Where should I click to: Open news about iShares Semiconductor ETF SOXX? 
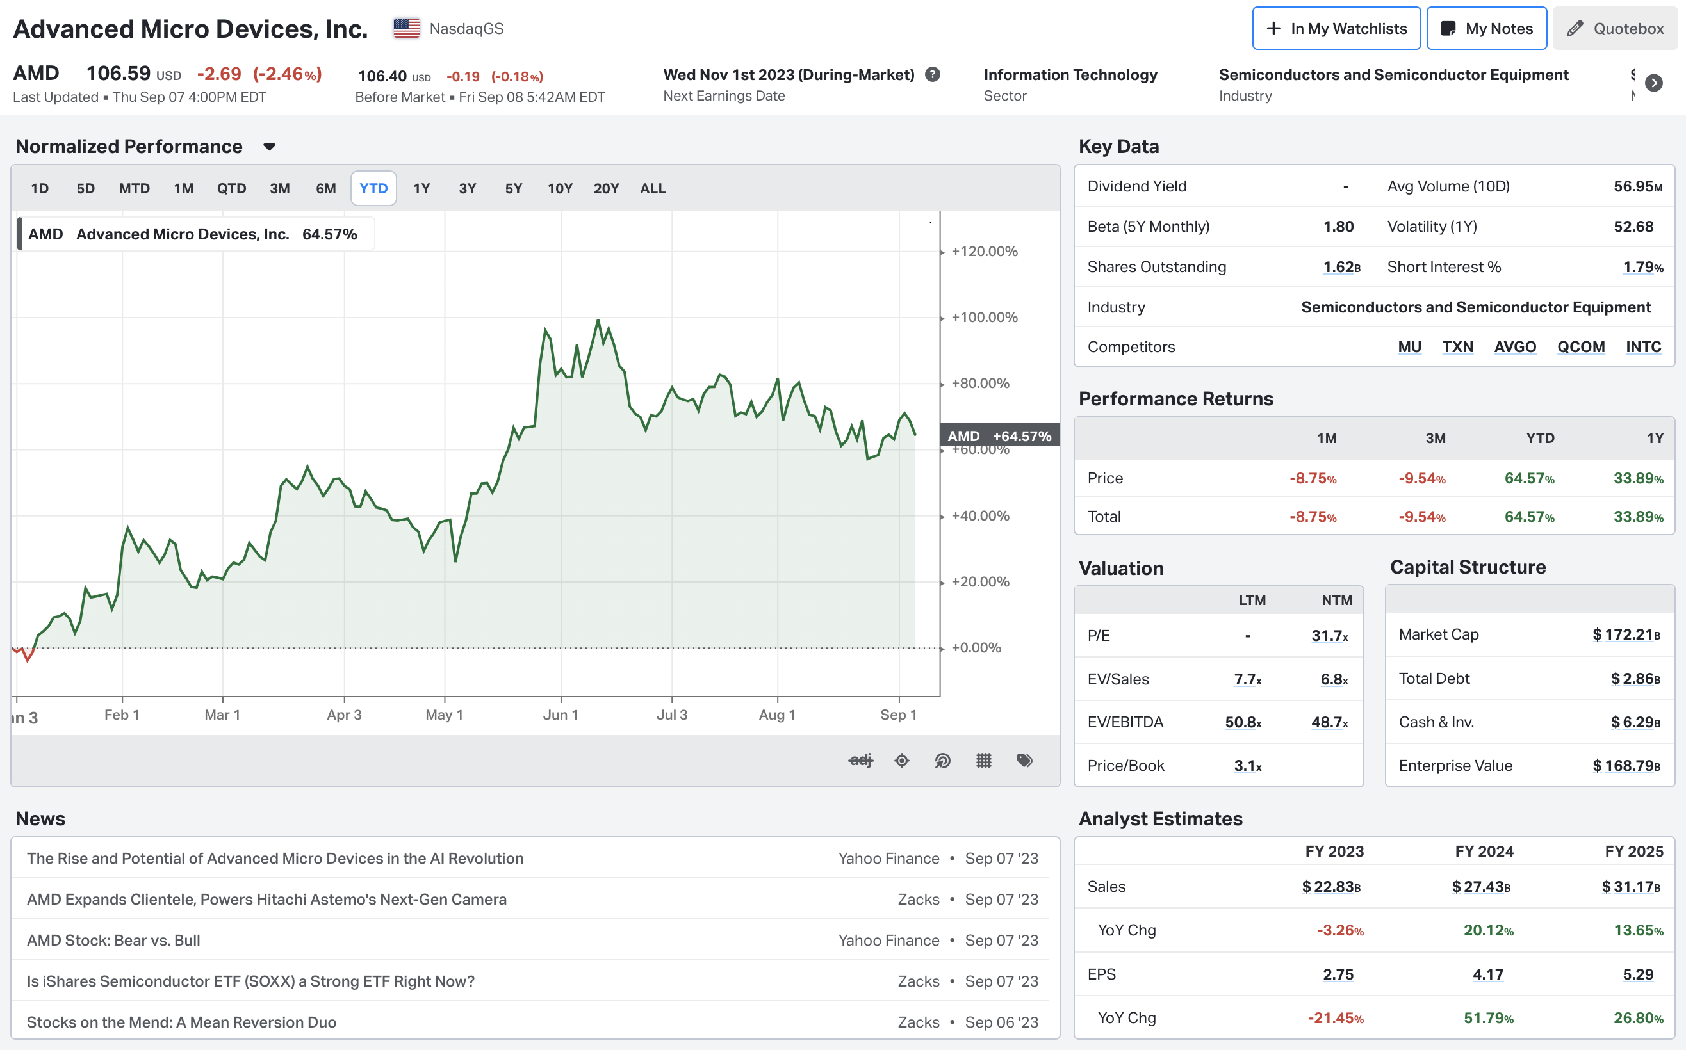tap(250, 981)
